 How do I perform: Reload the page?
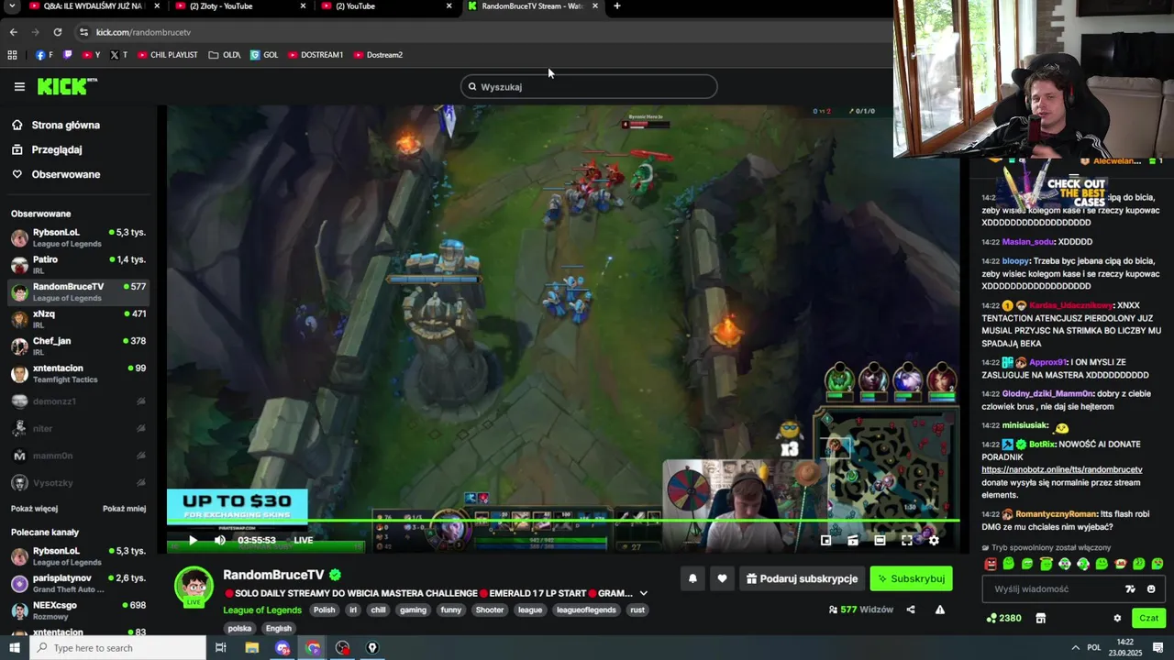pos(57,32)
